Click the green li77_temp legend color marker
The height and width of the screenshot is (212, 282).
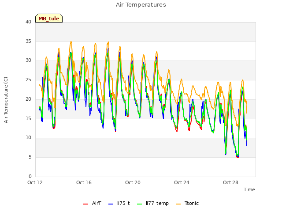(140, 204)
